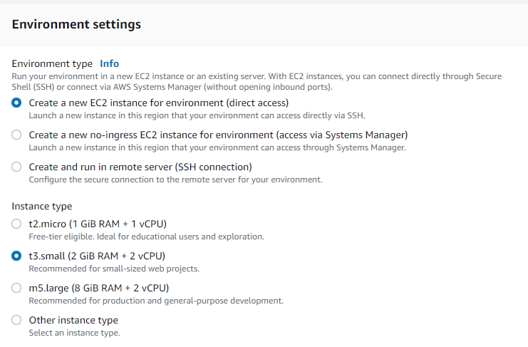Click the "t2.micro (1 GiB RAM + 1 vCPU)" label
The width and height of the screenshot is (528, 347).
pos(98,224)
